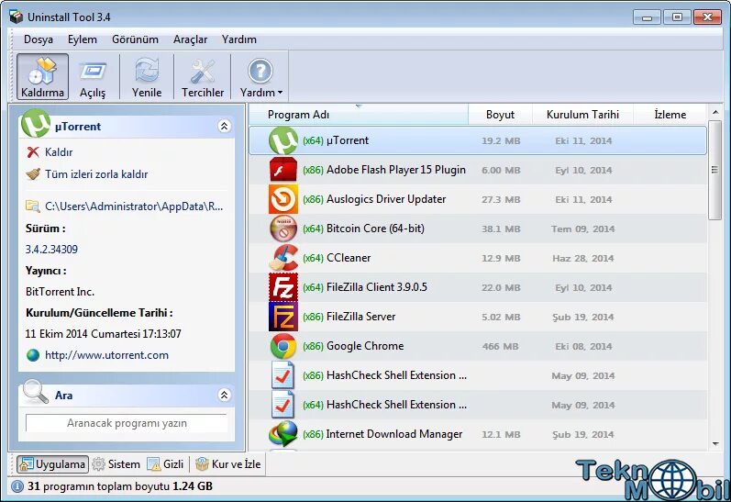The width and height of the screenshot is (731, 502).
Task: Switch to the Sistem tab
Action: point(116,464)
